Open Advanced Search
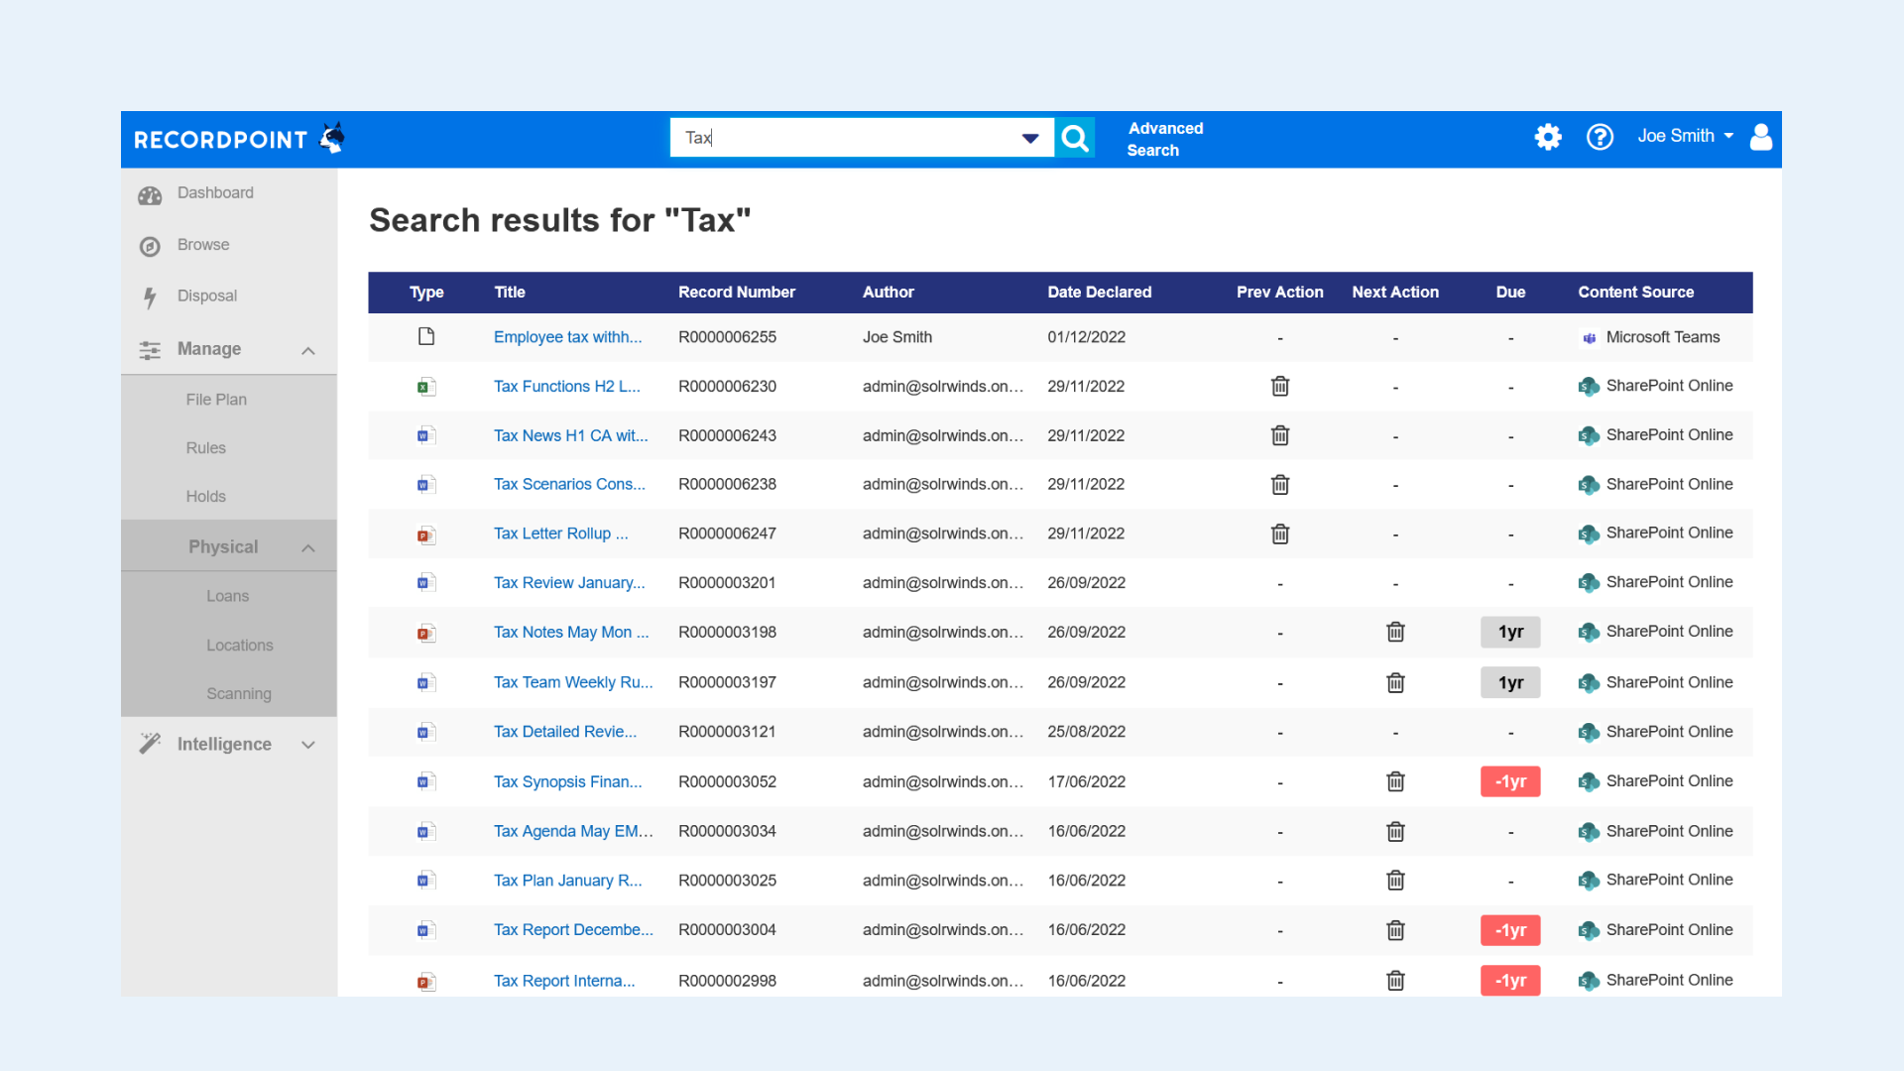This screenshot has height=1071, width=1904. pyautogui.click(x=1164, y=139)
